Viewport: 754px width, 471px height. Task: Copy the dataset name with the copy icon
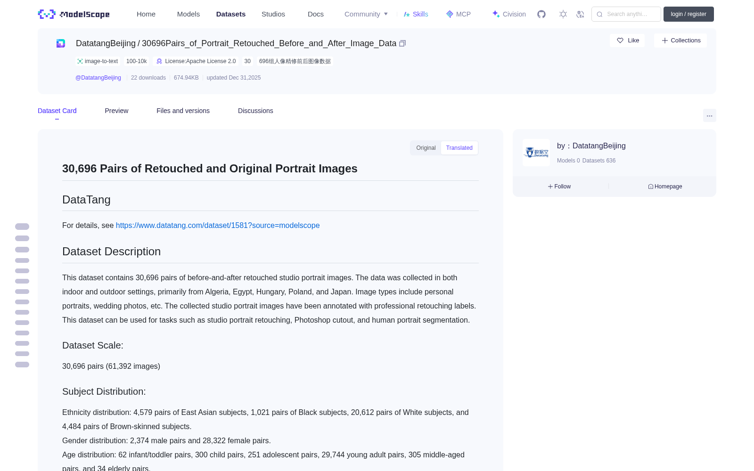[x=402, y=43]
